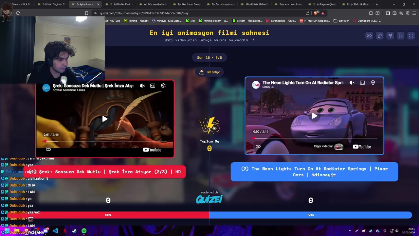Open the Shrek video title link
The height and width of the screenshot is (236, 419).
pyautogui.click(x=93, y=86)
